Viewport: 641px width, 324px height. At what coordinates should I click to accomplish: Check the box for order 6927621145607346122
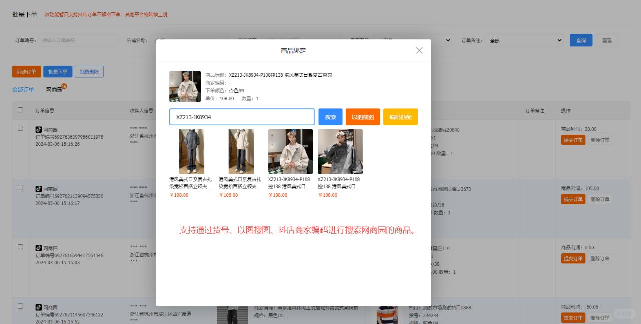[20, 306]
